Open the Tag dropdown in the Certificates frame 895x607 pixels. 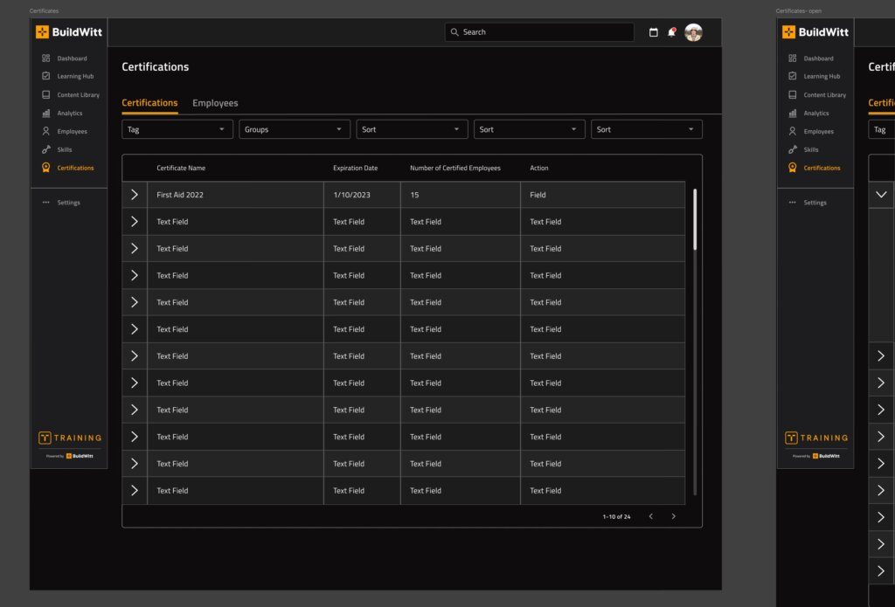coord(177,129)
